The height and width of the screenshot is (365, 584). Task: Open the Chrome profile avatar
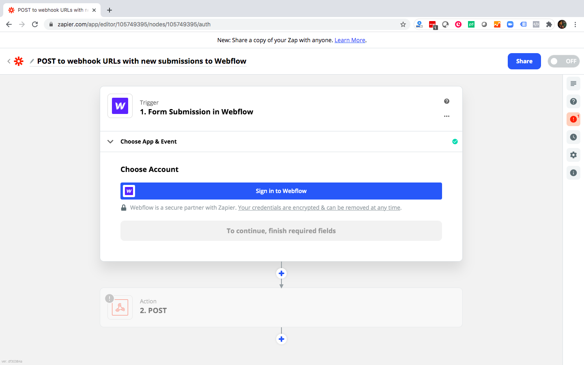coord(562,24)
